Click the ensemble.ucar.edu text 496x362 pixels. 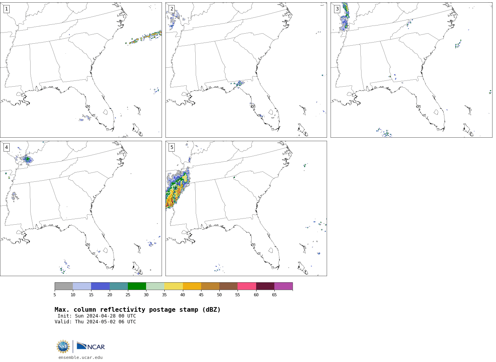coord(81,358)
